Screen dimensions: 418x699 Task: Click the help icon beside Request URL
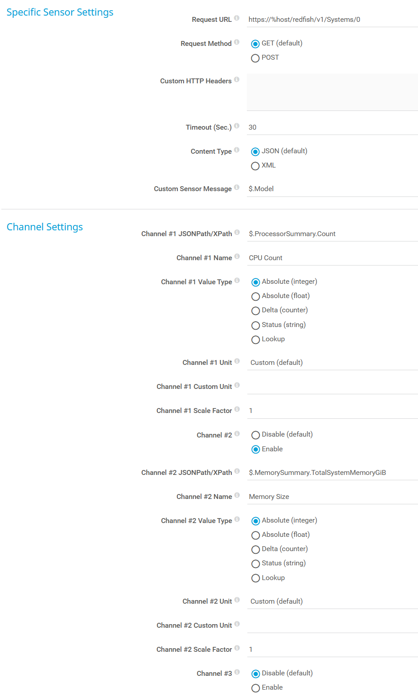237,18
